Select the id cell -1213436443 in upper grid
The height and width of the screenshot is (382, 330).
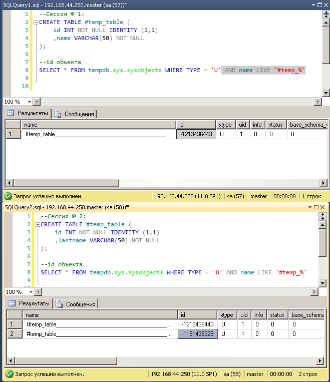click(196, 134)
